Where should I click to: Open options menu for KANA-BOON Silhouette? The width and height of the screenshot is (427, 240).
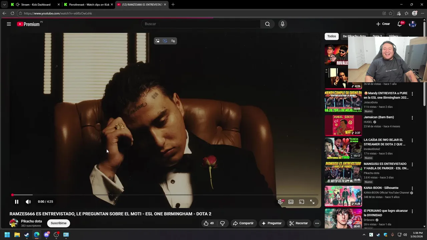412,189
